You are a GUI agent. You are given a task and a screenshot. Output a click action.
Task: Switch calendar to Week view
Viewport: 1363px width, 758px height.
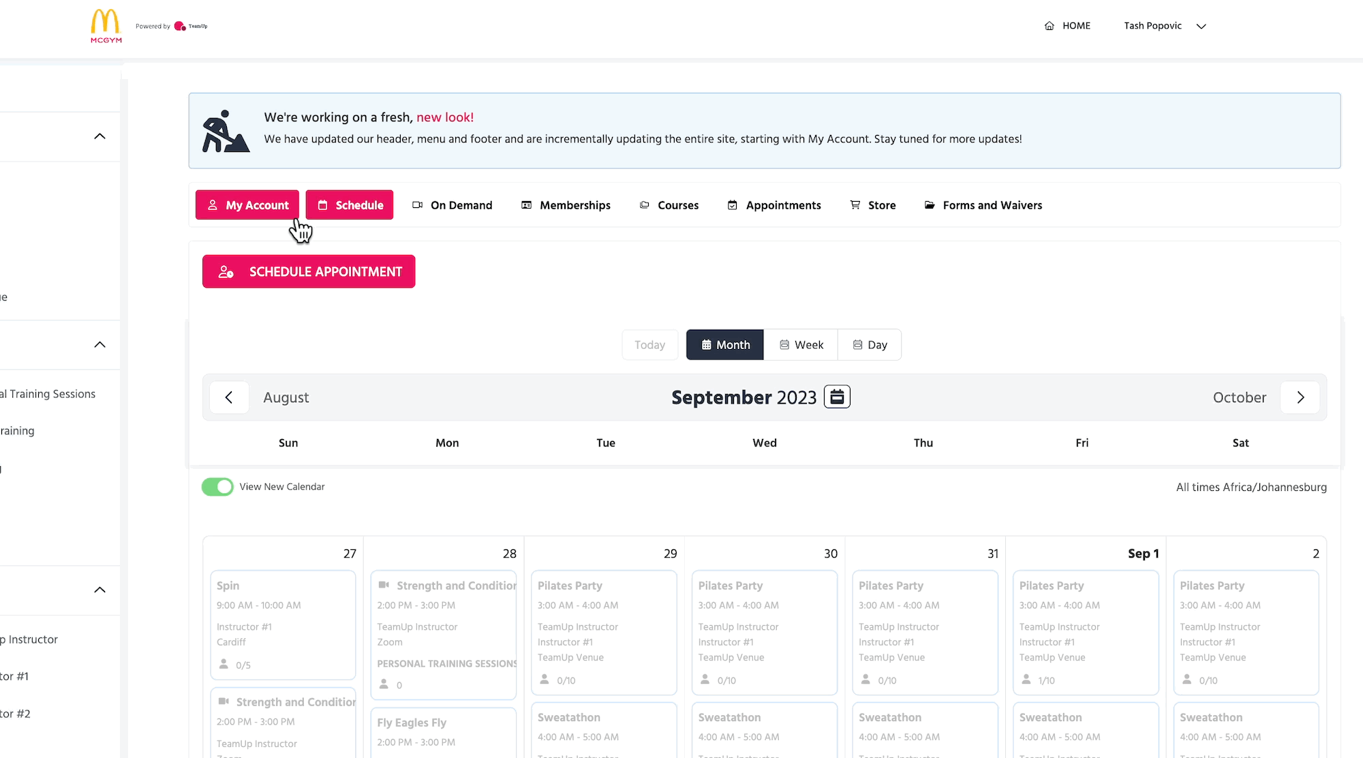(801, 345)
